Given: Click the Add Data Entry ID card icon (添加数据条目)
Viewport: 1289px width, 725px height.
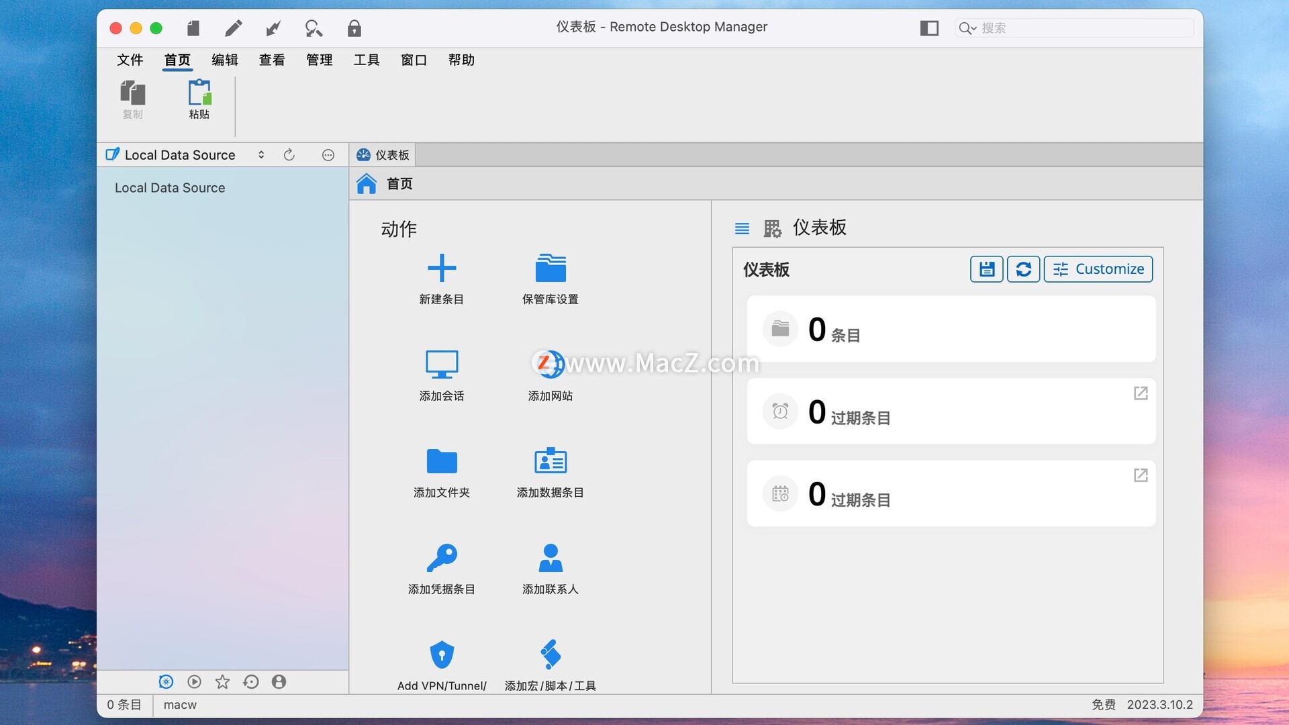Looking at the screenshot, I should (x=551, y=461).
